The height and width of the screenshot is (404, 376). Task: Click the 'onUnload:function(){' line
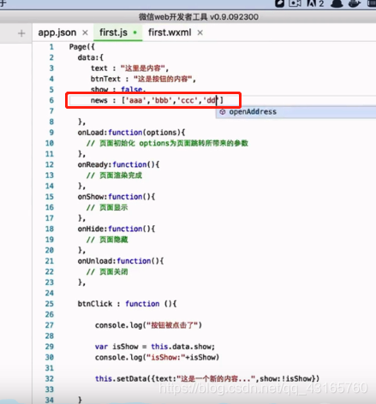(121, 261)
